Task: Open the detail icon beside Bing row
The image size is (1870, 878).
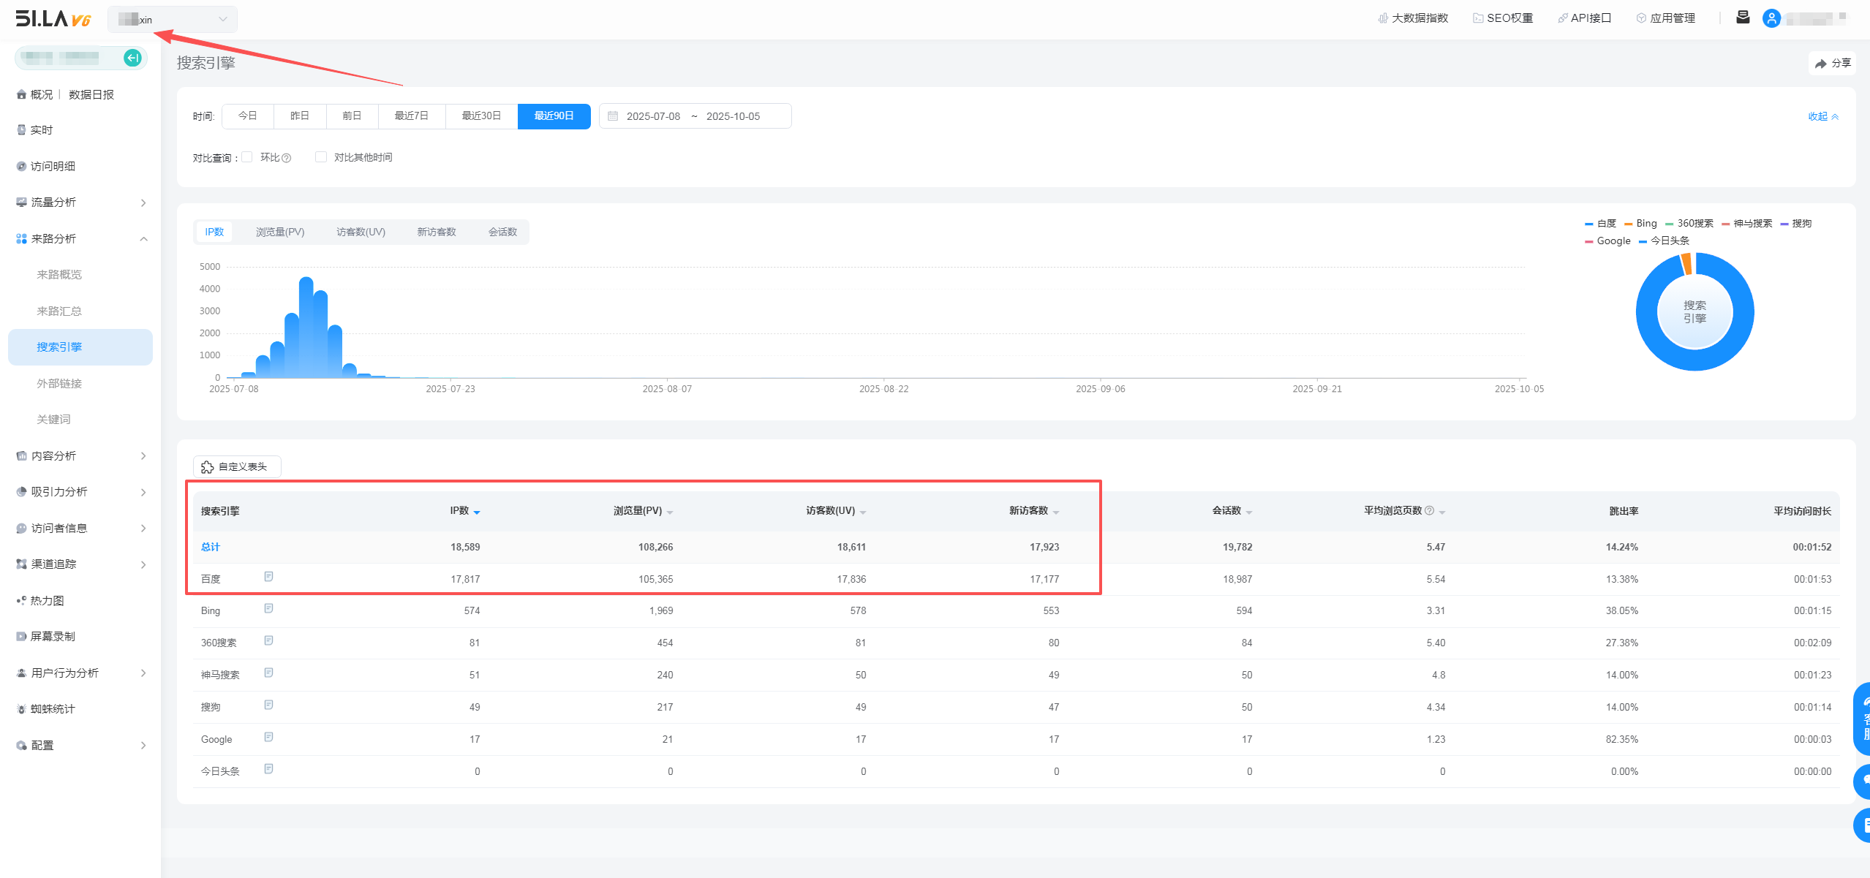Action: click(268, 609)
